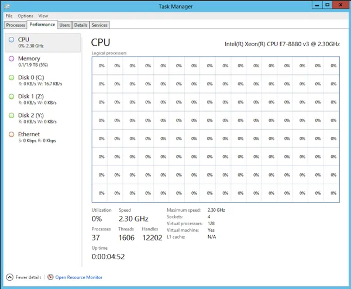Select the Memory purple circle icon
Screen dimensions: 351x289
tap(12, 59)
